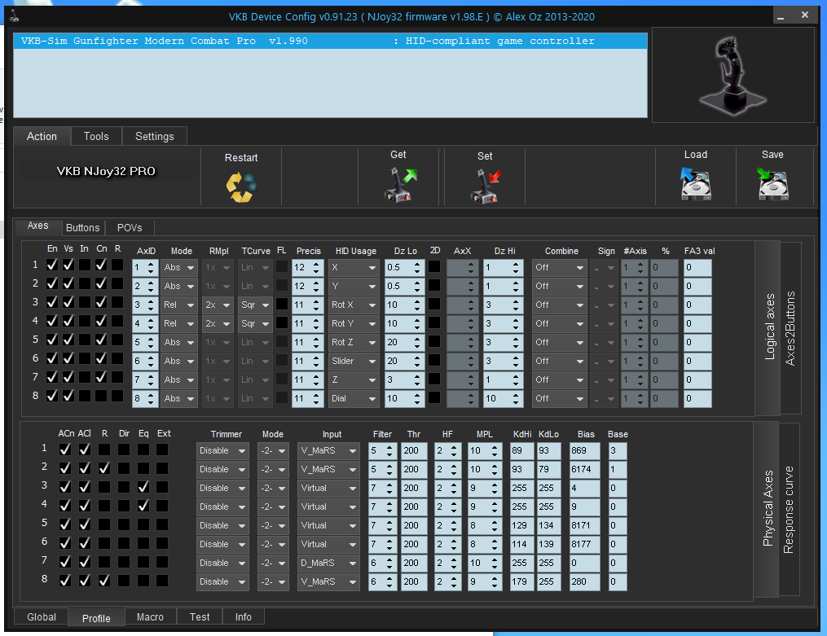Click the Restart recycle-arrows icon

240,186
